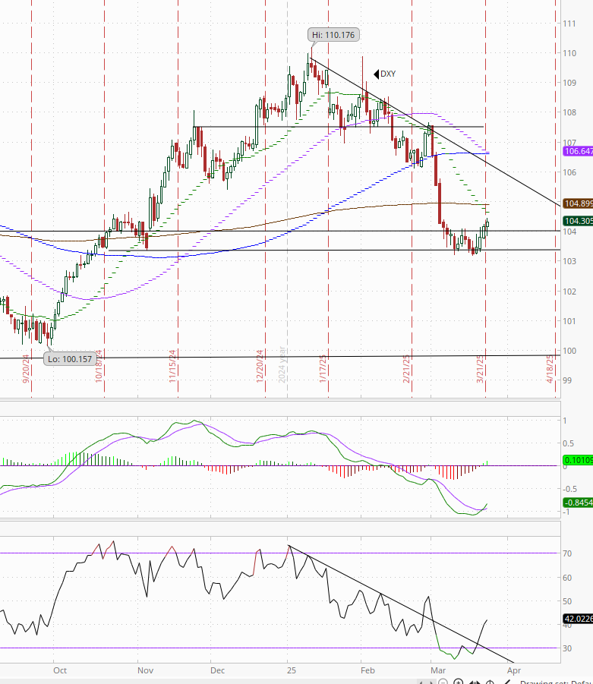593x684 pixels.
Task: Click the 60 level on RSI axis
Action: coord(567,578)
